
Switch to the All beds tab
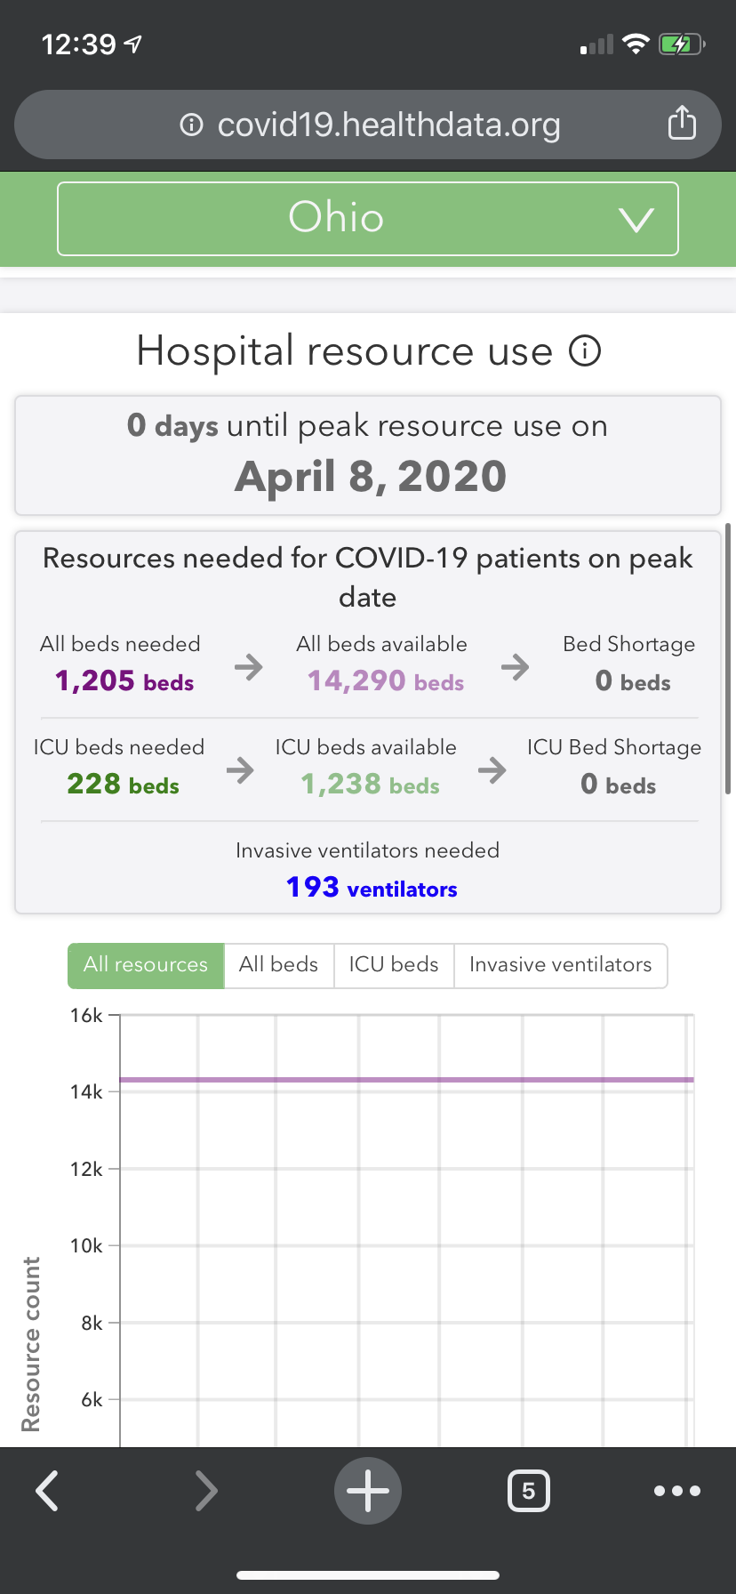(279, 965)
